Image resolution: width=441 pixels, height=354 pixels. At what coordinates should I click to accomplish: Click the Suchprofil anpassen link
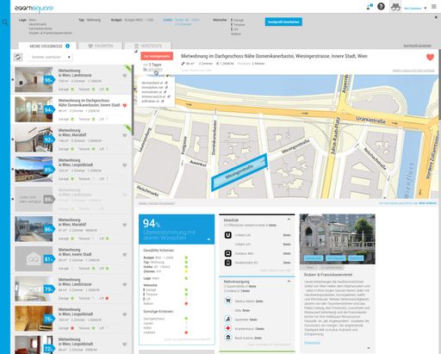tap(417, 46)
